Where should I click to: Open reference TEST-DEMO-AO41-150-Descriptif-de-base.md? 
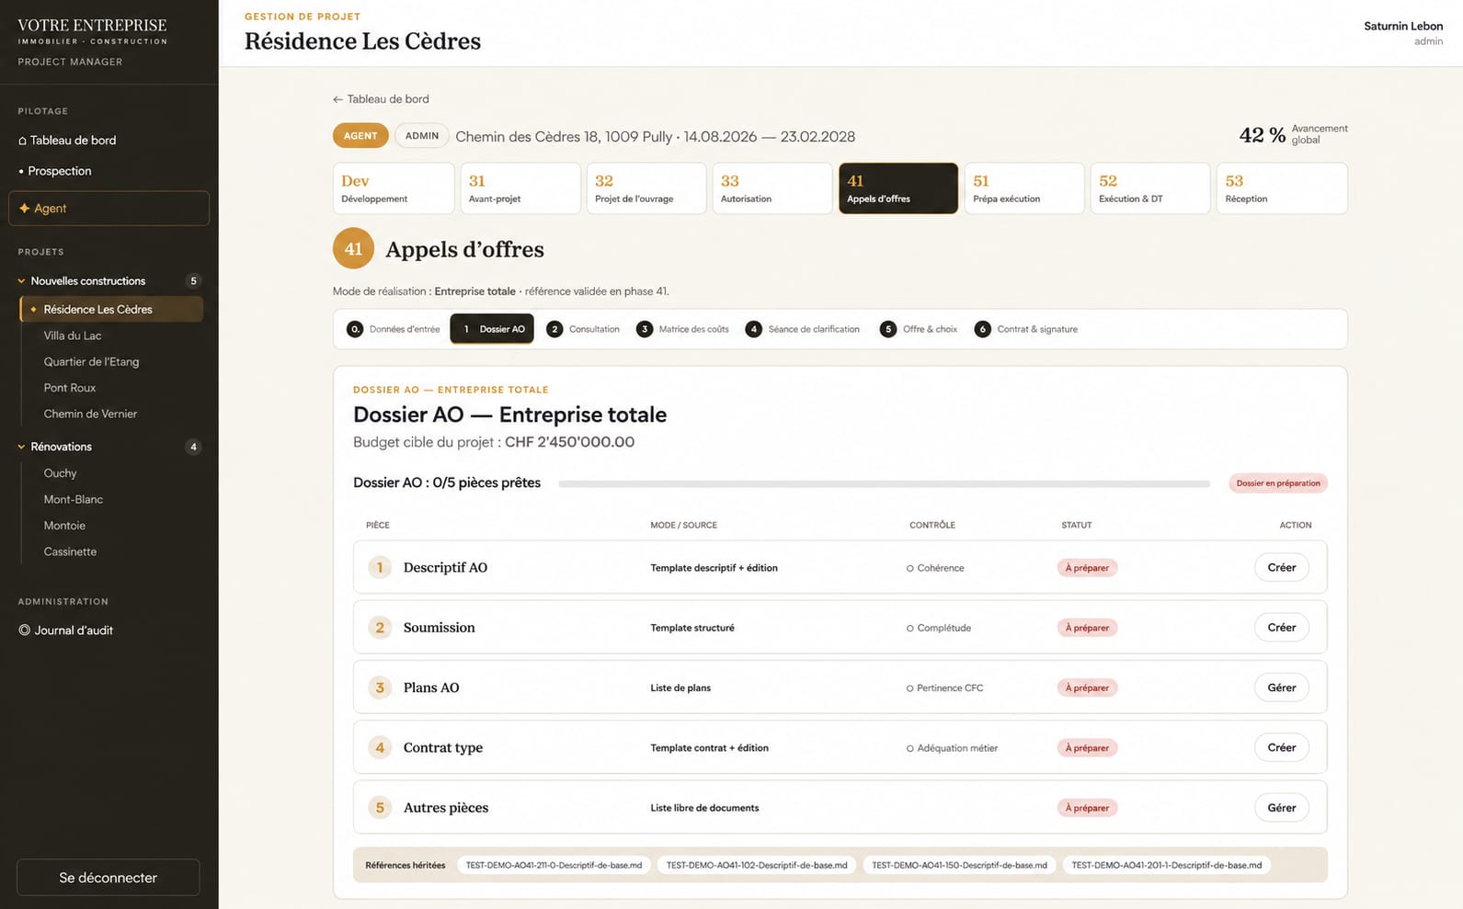959,865
